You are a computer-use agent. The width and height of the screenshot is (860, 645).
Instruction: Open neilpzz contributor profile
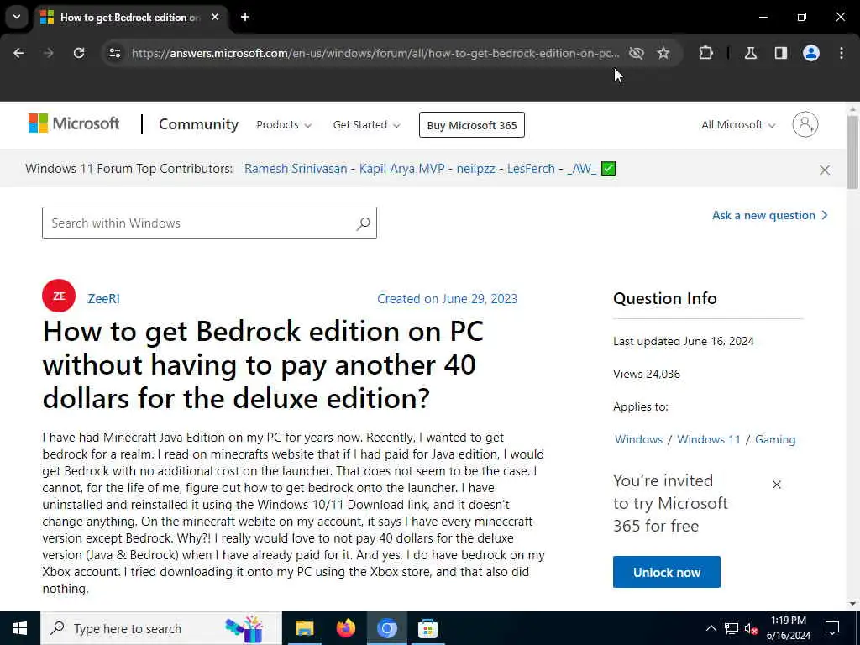pos(475,168)
